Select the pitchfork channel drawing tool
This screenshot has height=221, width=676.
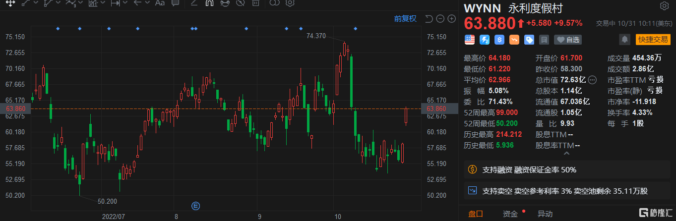(x=49, y=3)
